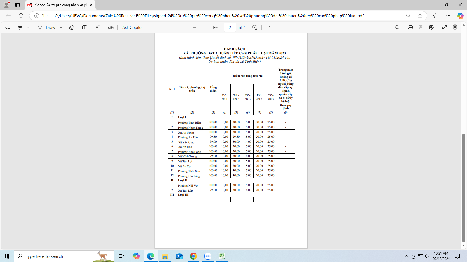Zoom out the PDF
467x262 pixels.
coord(195,27)
